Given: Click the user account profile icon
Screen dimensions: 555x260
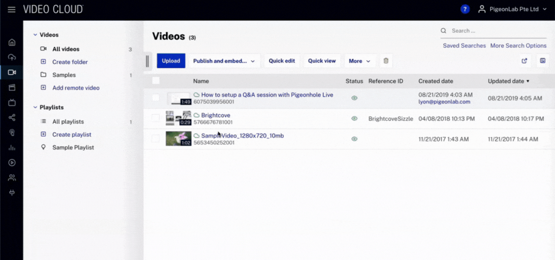Looking at the screenshot, I should 482,10.
